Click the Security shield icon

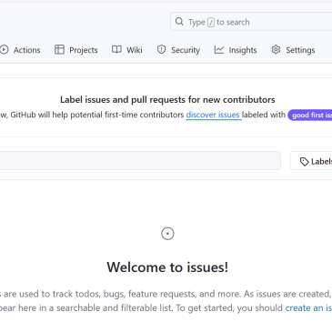click(161, 49)
